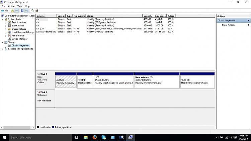Open the File menu
The width and height of the screenshot is (251, 141).
coord(4,6)
